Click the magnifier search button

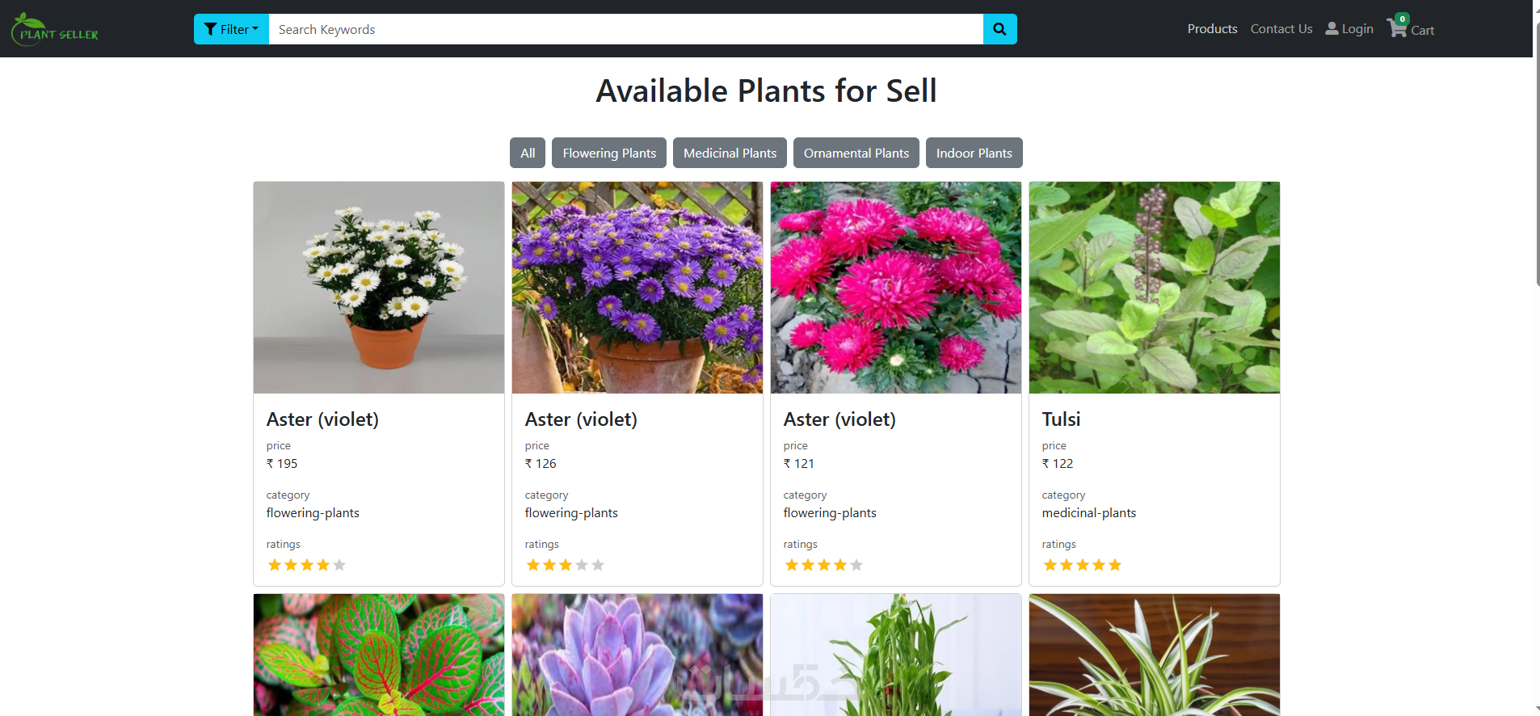(999, 29)
